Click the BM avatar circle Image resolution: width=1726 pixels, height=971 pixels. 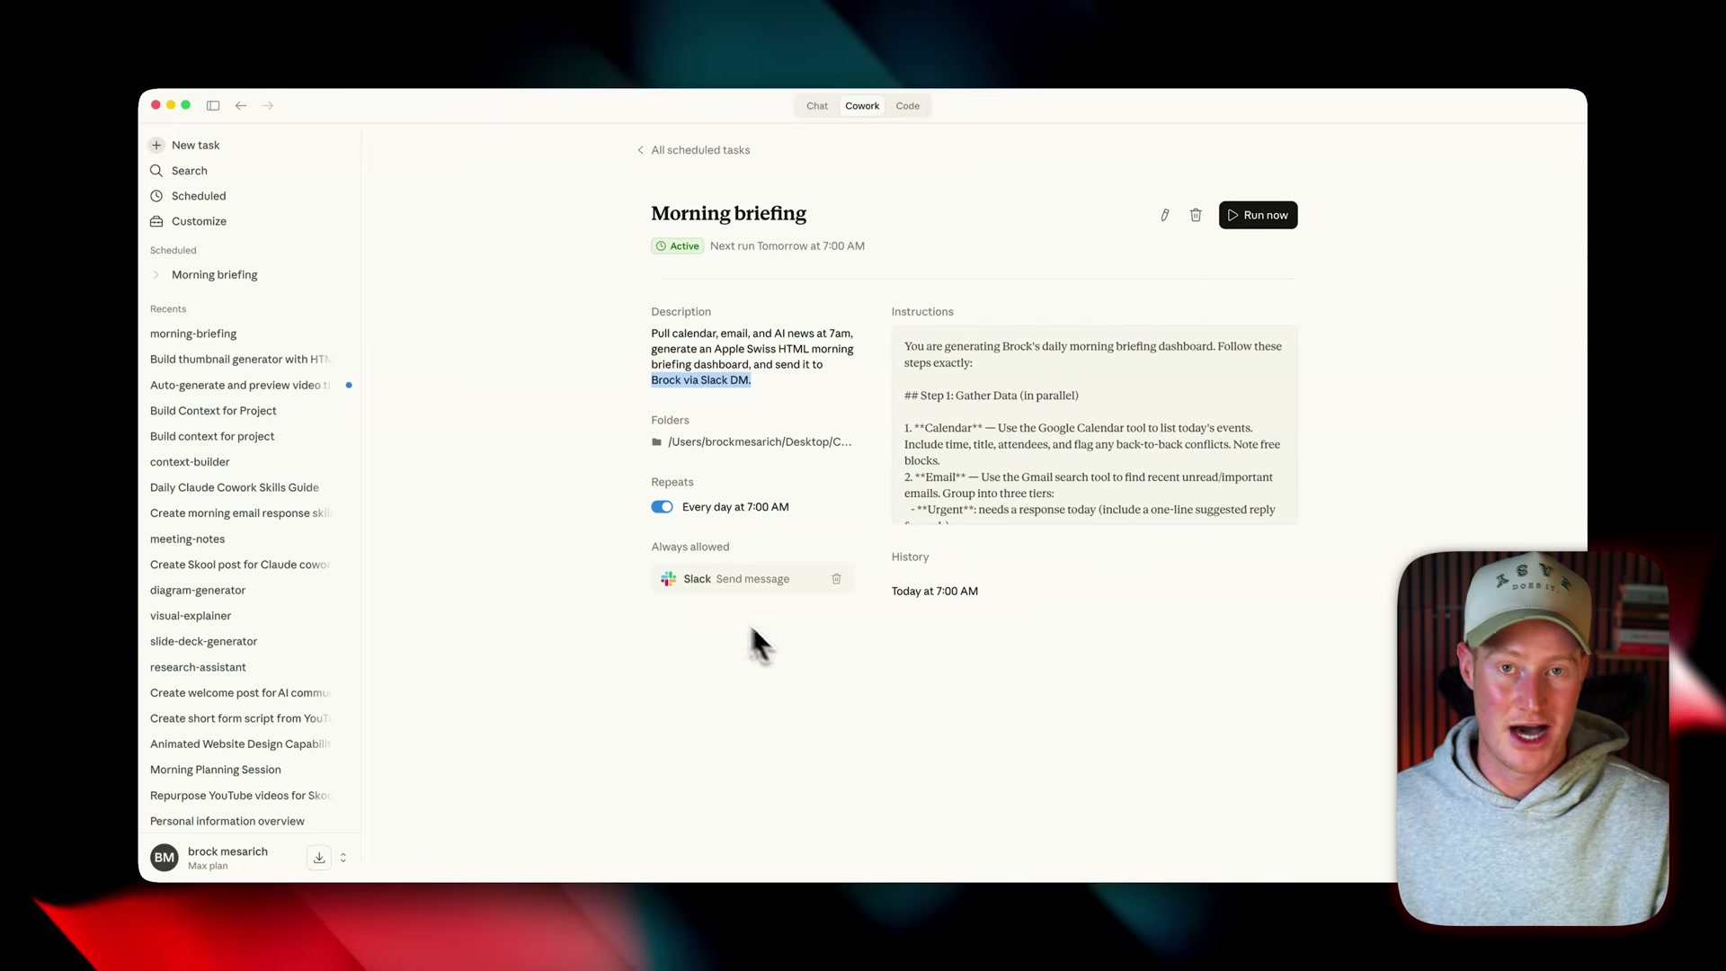point(164,858)
